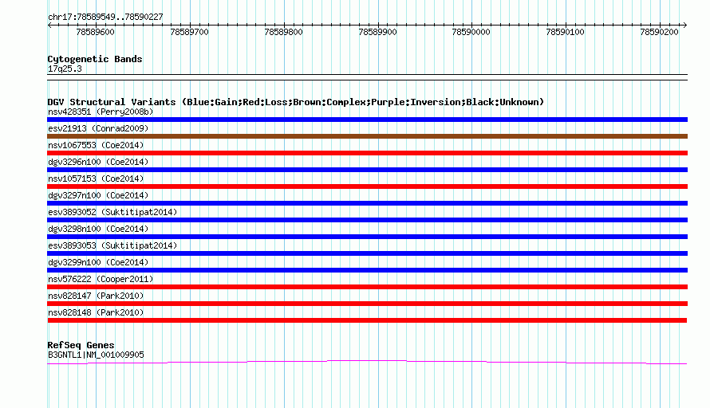Screen dimensions: 710x408
Task: Click the 78589800 ruler position label
Action: 283,32
